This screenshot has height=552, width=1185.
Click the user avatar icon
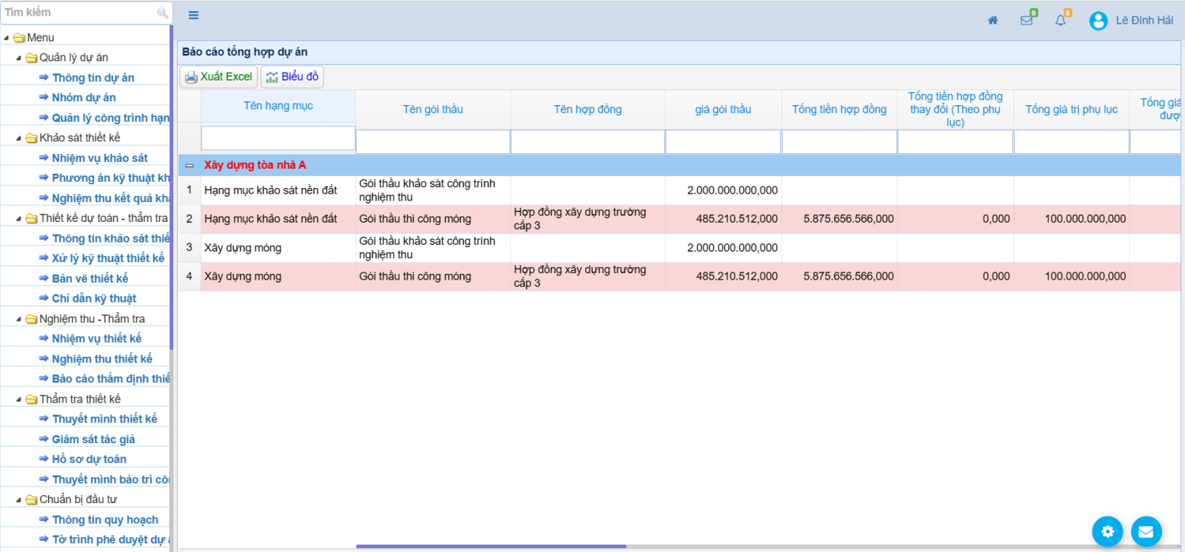pyautogui.click(x=1098, y=21)
